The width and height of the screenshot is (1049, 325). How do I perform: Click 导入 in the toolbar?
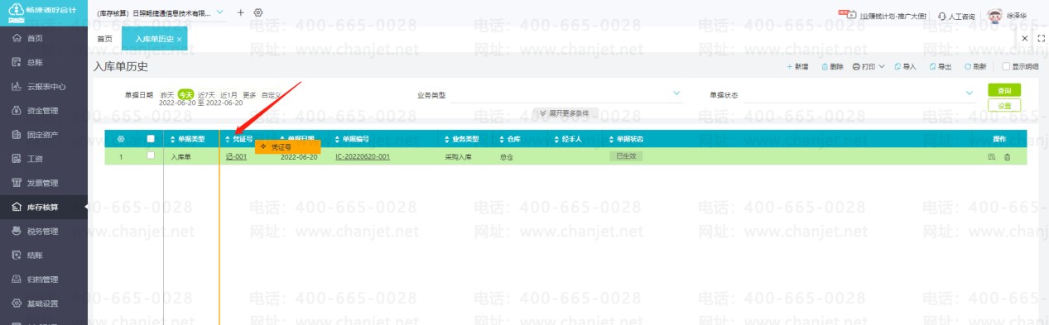[x=905, y=66]
